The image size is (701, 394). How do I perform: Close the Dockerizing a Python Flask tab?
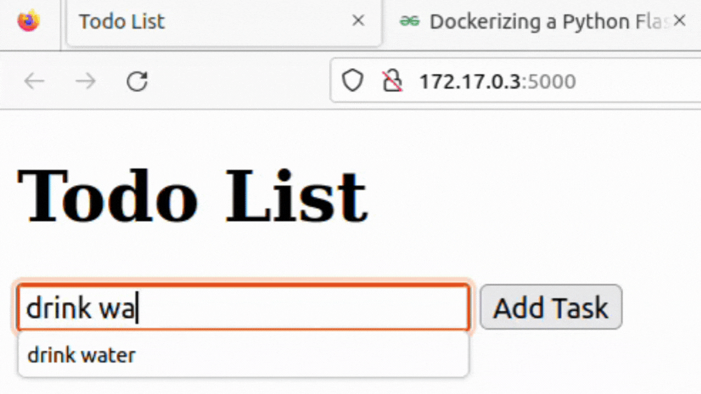[680, 21]
